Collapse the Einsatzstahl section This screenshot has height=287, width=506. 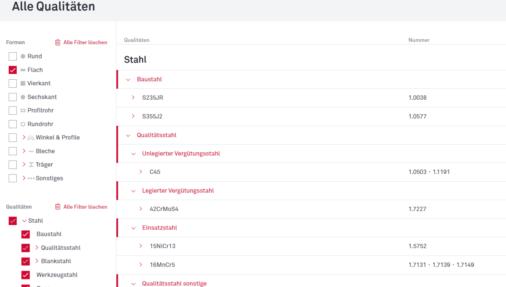coord(133,228)
